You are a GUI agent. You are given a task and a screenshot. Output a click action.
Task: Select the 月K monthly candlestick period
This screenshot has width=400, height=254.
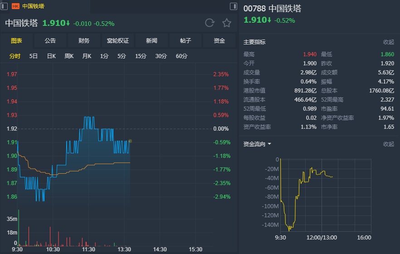tap(87, 56)
